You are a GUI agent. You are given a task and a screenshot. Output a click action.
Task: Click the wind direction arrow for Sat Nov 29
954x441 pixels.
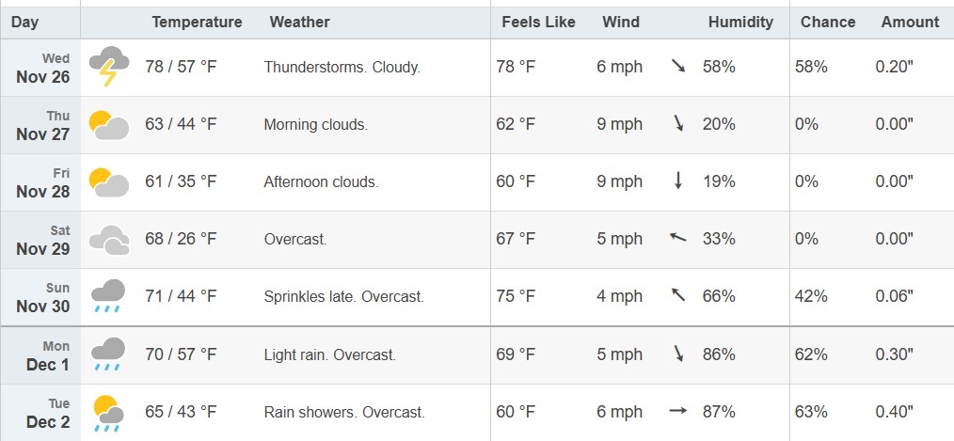[677, 239]
